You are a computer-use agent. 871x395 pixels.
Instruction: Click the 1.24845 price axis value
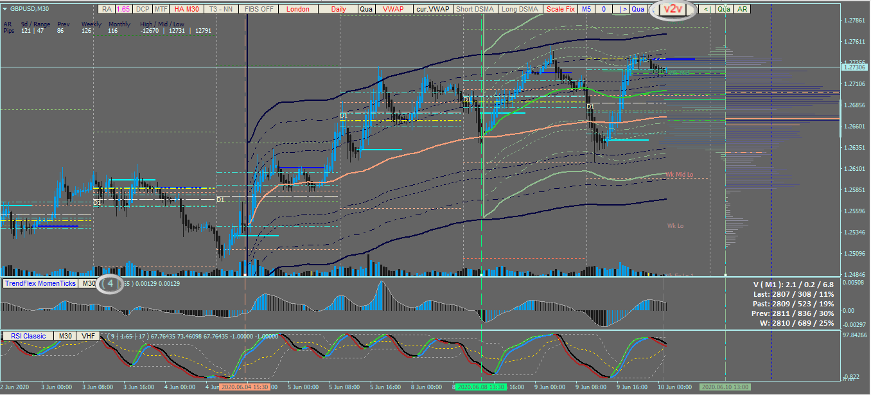pyautogui.click(x=854, y=274)
